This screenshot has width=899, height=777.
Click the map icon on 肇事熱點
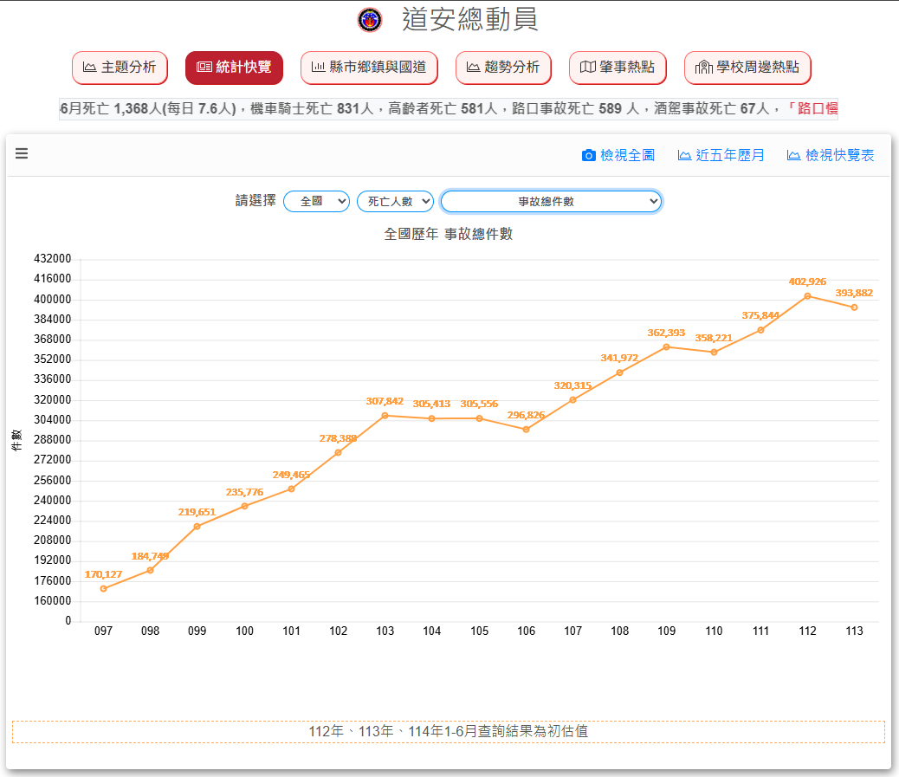(x=588, y=68)
